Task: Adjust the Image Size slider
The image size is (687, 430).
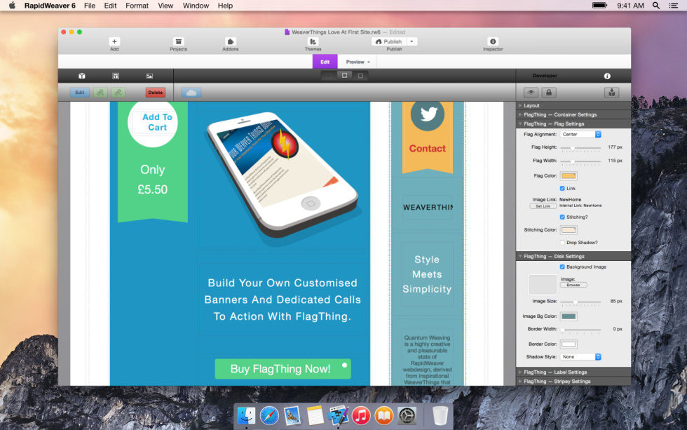Action: (580, 302)
